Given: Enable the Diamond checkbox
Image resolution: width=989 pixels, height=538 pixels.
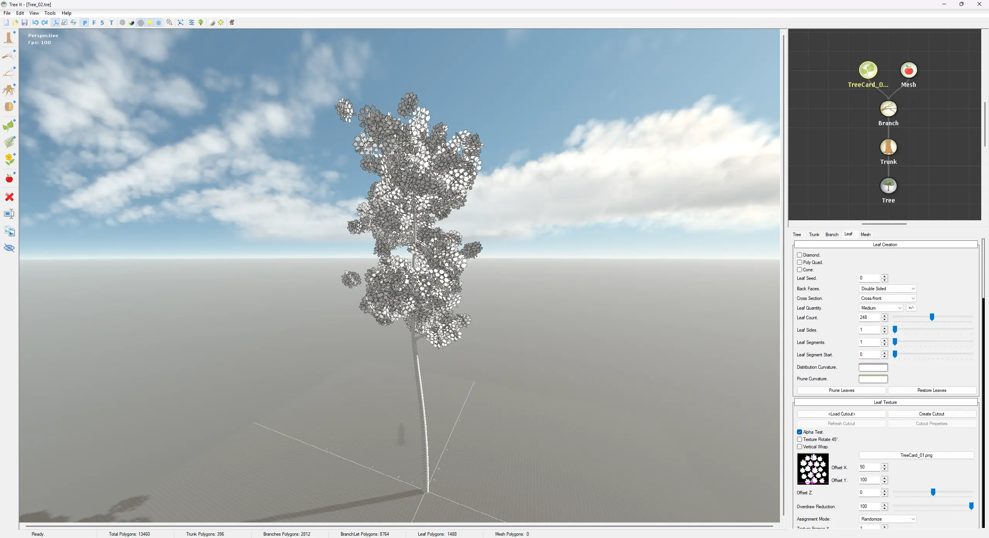Looking at the screenshot, I should click(799, 255).
